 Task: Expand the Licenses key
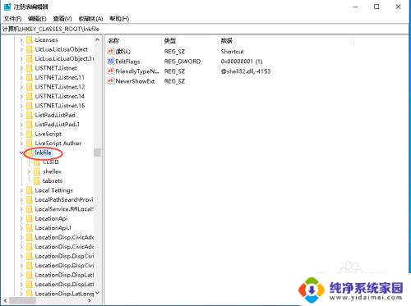[x=21, y=40]
